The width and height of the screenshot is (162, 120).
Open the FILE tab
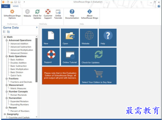pyautogui.click(x=6, y=6)
